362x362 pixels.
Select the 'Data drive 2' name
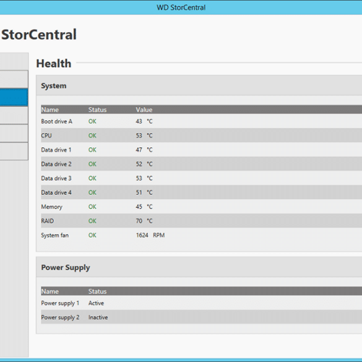click(x=56, y=164)
